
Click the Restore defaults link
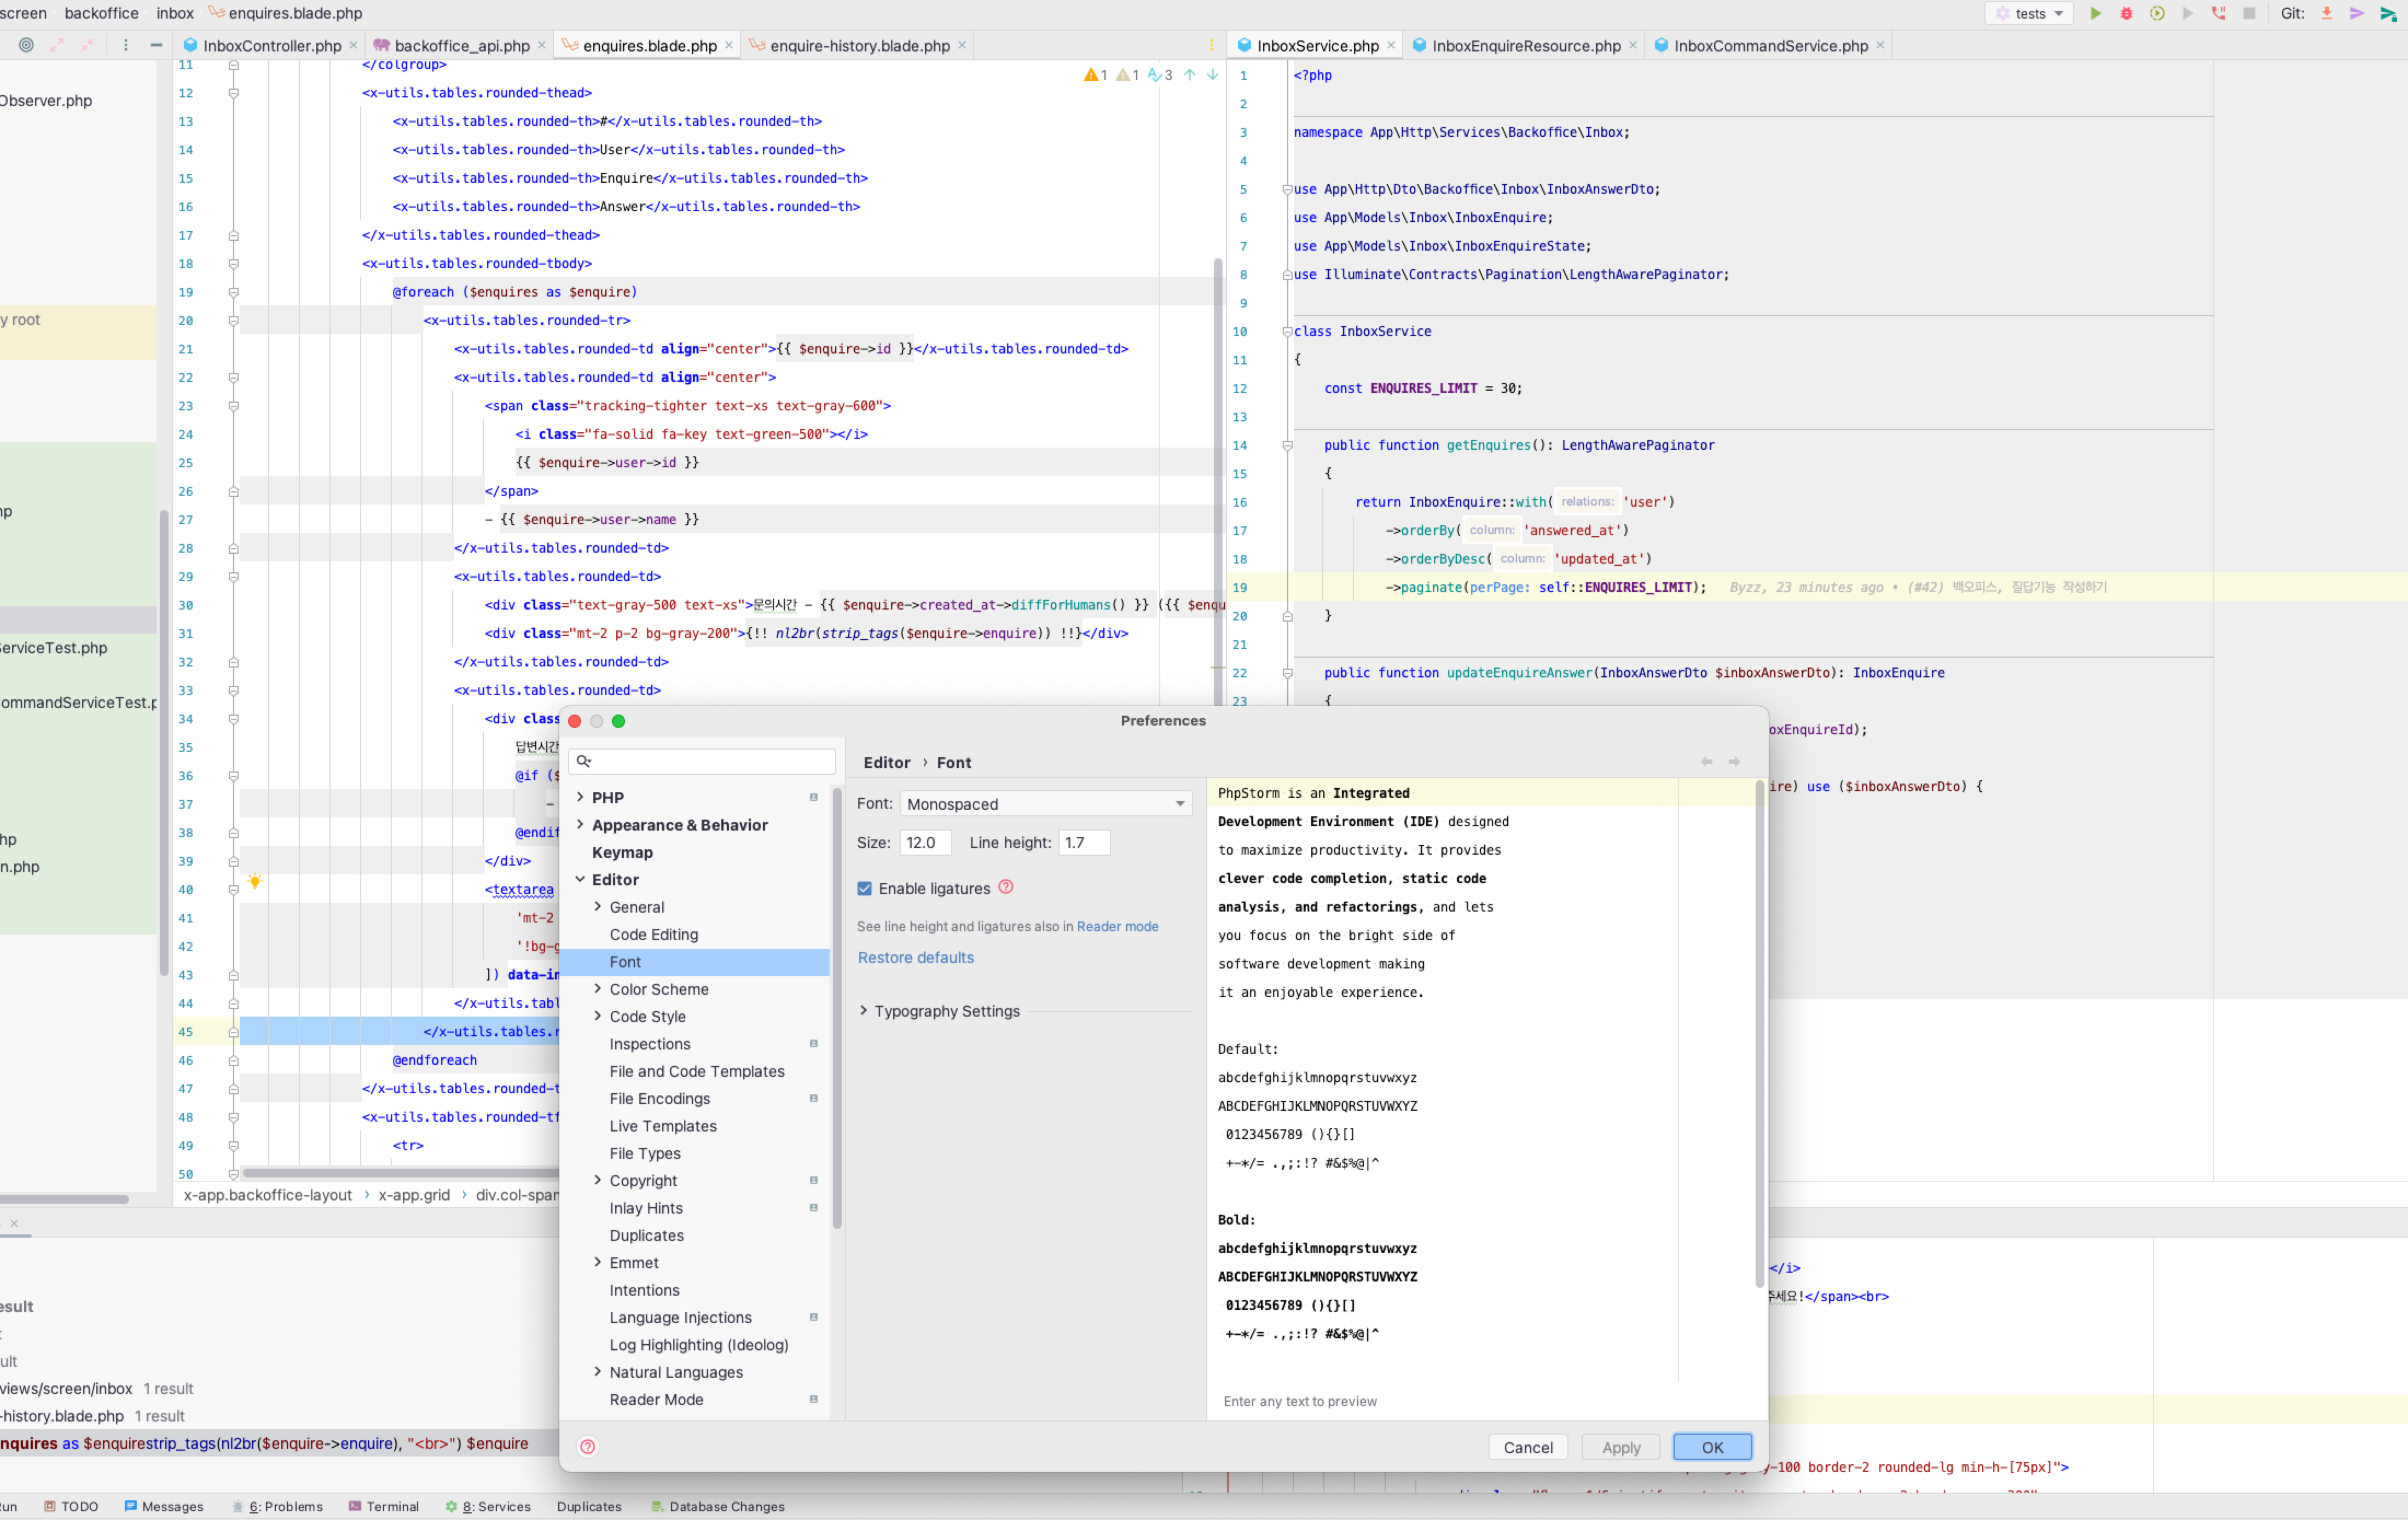pos(915,957)
